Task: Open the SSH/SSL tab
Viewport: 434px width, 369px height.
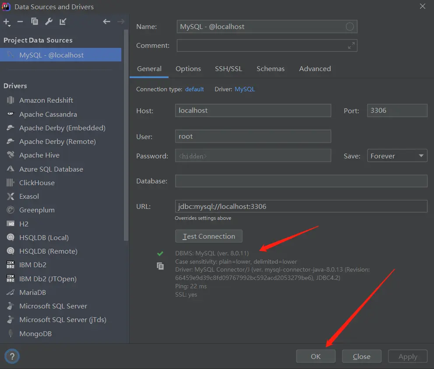Action: click(x=229, y=69)
